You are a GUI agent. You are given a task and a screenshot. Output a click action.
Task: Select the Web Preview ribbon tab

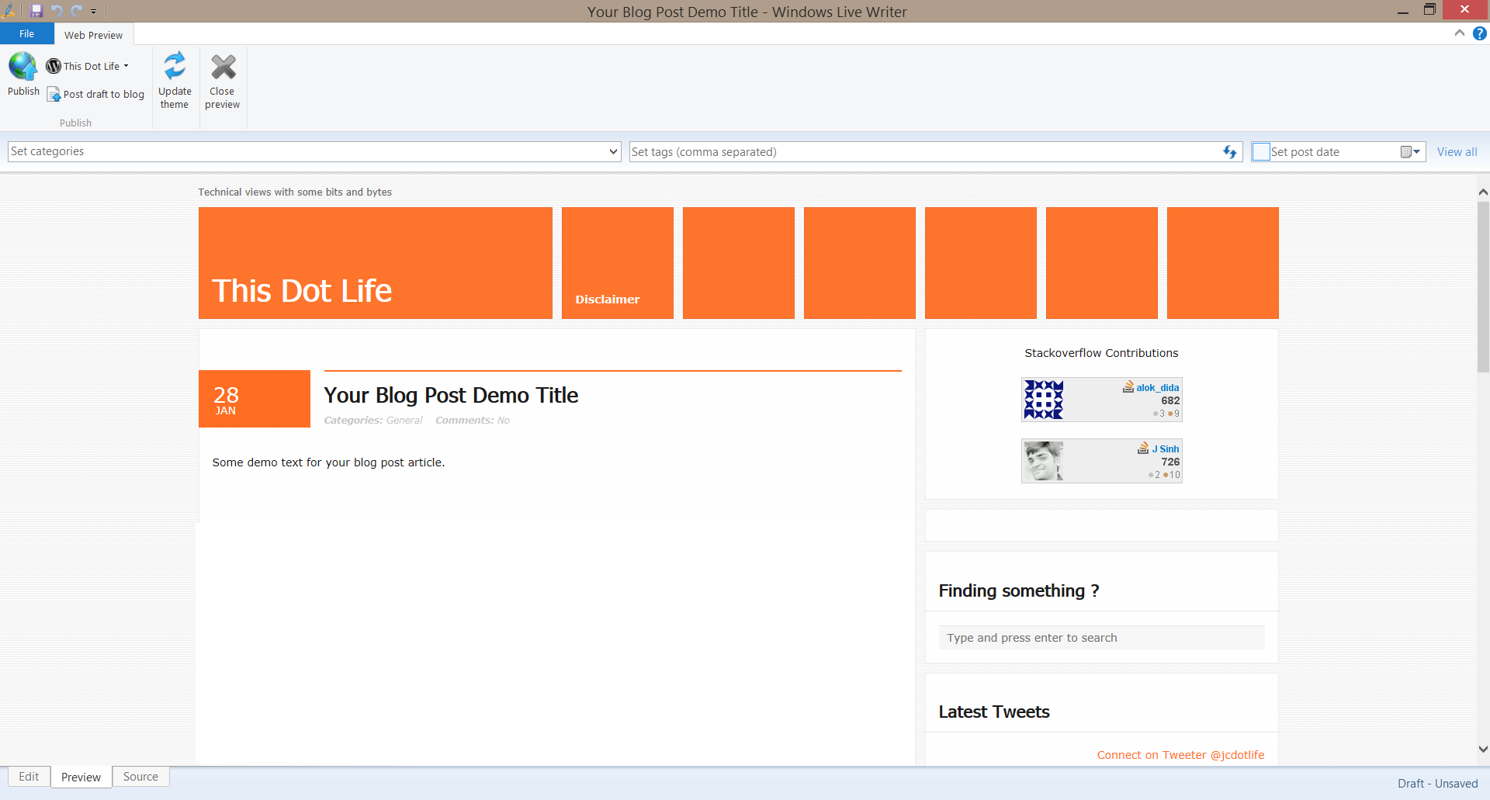pyautogui.click(x=93, y=35)
